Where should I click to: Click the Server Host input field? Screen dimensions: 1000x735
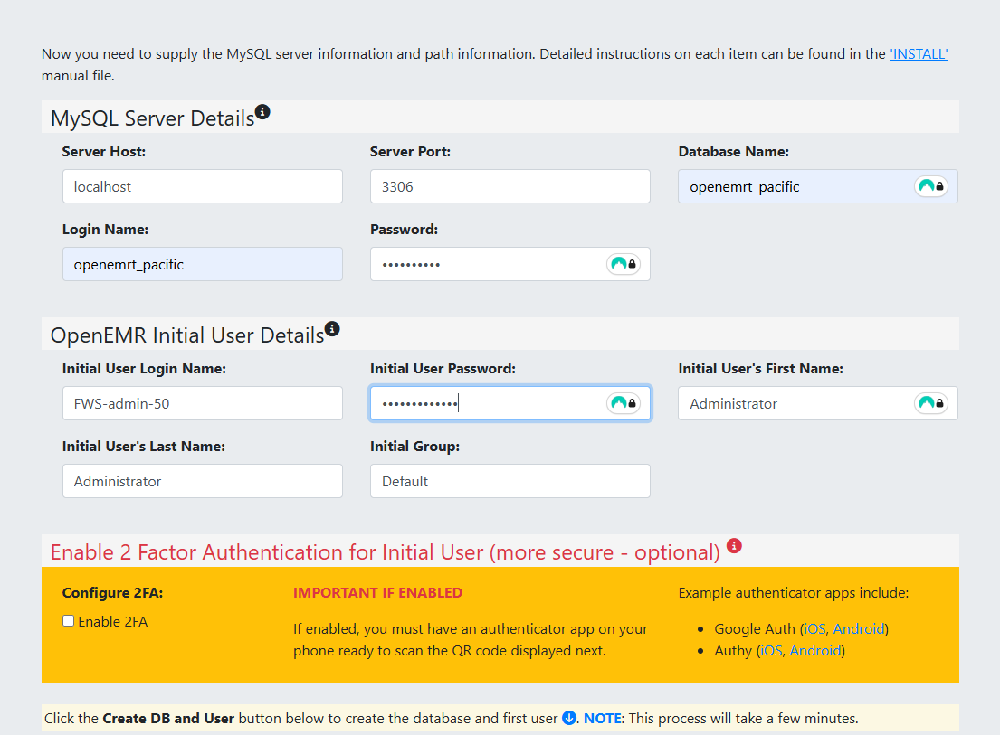click(x=202, y=186)
